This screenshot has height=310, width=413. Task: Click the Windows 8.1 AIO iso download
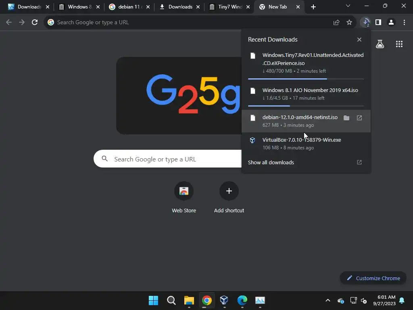[306, 94]
